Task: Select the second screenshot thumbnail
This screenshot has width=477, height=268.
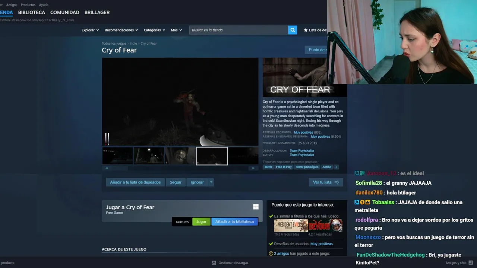Action: point(149,156)
